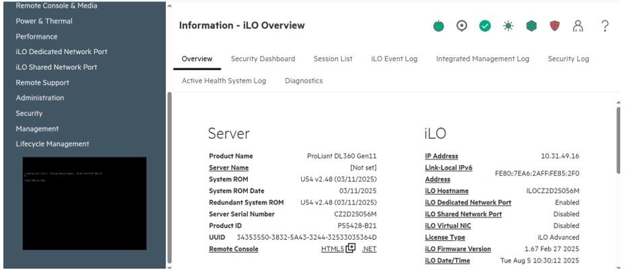Open the Security Dashboard tab
629x270 pixels.
click(x=263, y=59)
